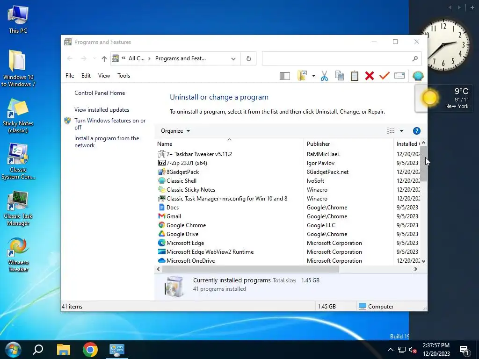This screenshot has width=479, height=359.
Task: Click the refresh button in address bar
Action: click(x=249, y=58)
